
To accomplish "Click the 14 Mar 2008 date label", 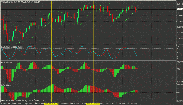I will (5, 104).
